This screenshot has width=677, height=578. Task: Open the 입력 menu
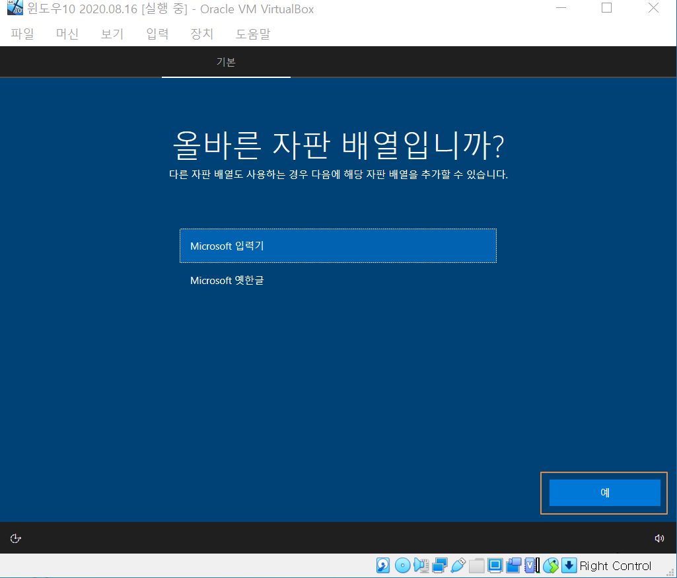157,34
